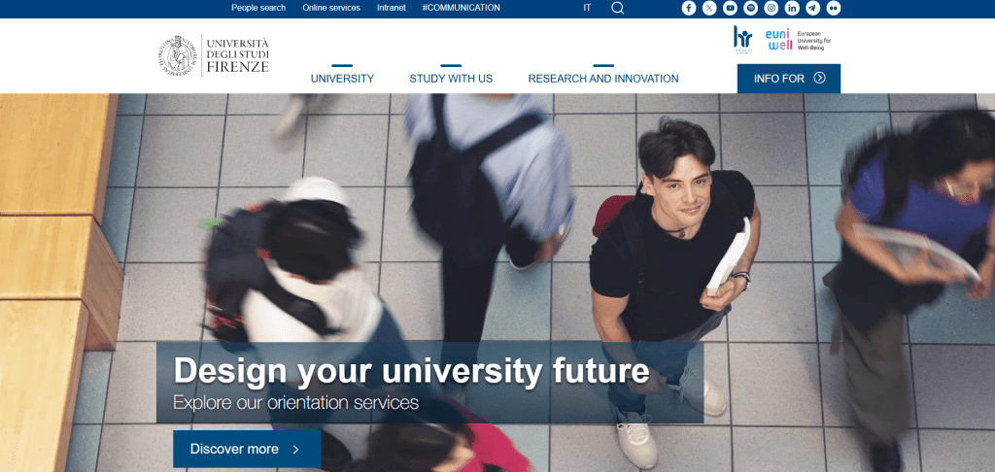Expand the STUDY WITH US menu
The image size is (995, 472).
pyautogui.click(x=451, y=79)
